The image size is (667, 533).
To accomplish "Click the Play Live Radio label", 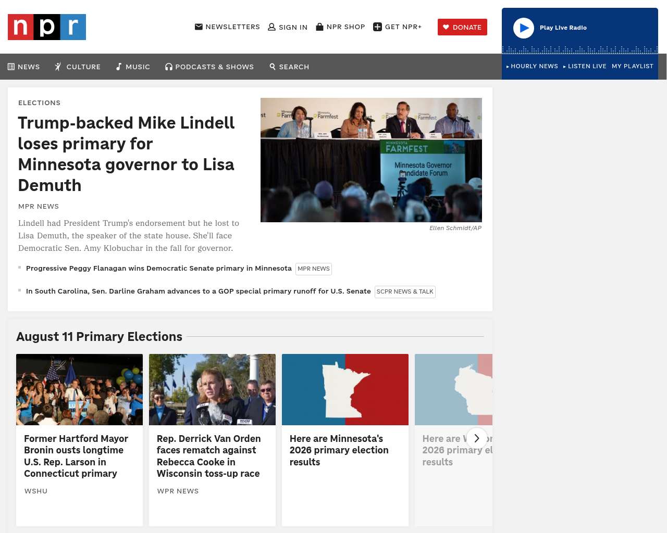I will (x=563, y=28).
